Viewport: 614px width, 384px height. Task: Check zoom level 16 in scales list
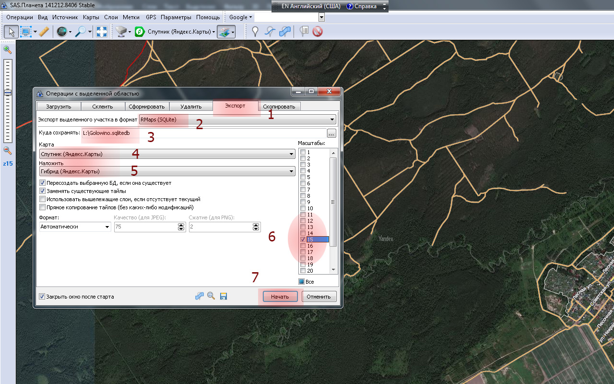[x=303, y=246]
